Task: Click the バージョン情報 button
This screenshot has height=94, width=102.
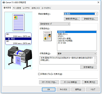Action: point(71,82)
